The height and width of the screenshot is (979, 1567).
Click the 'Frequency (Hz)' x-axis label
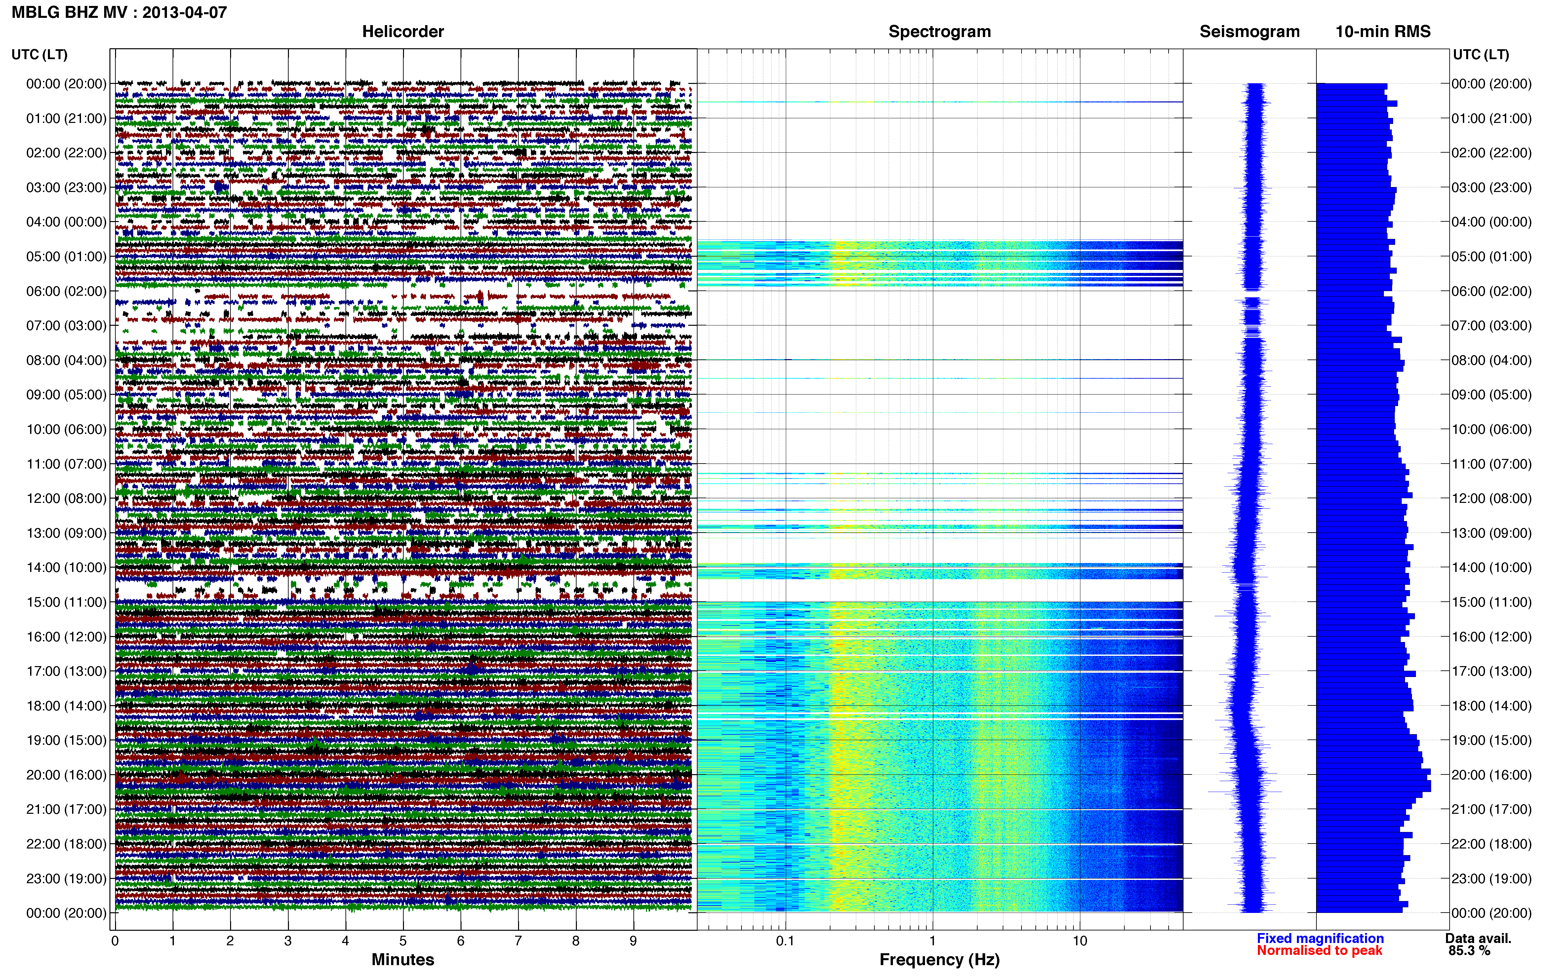(x=939, y=960)
